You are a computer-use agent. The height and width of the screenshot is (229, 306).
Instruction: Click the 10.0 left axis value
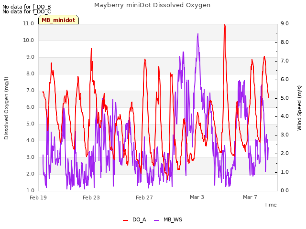(x=29, y=40)
